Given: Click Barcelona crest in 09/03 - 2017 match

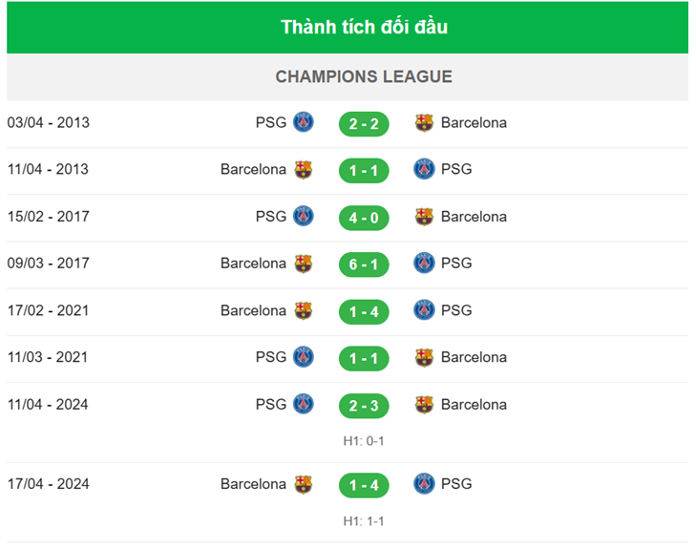Looking at the screenshot, I should (304, 264).
